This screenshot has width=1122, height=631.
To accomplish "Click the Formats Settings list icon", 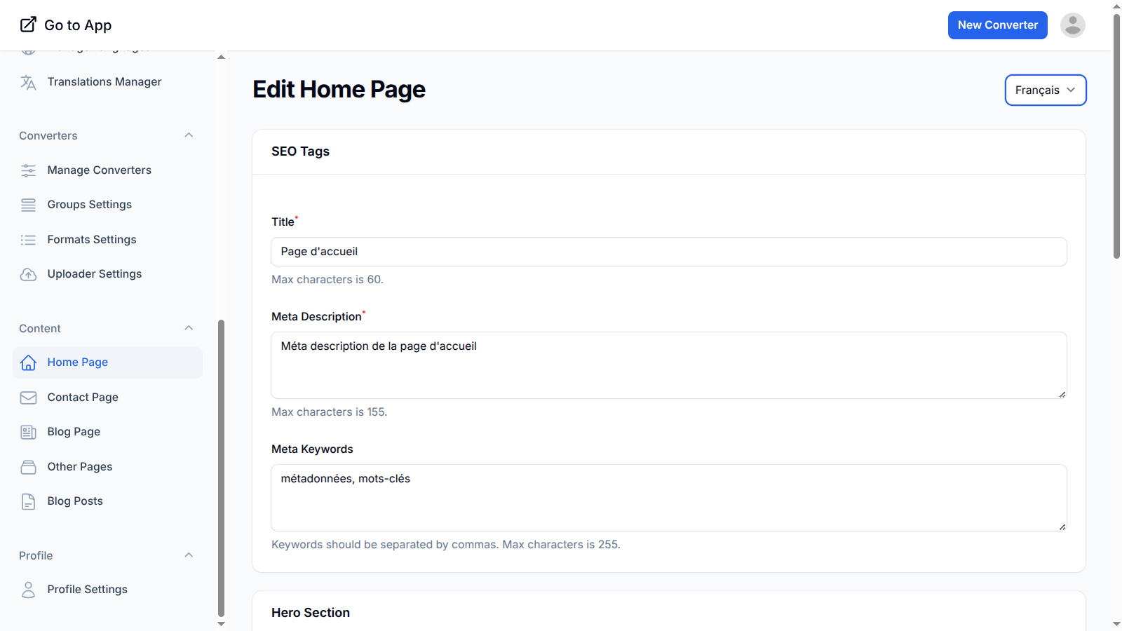I will [x=28, y=240].
